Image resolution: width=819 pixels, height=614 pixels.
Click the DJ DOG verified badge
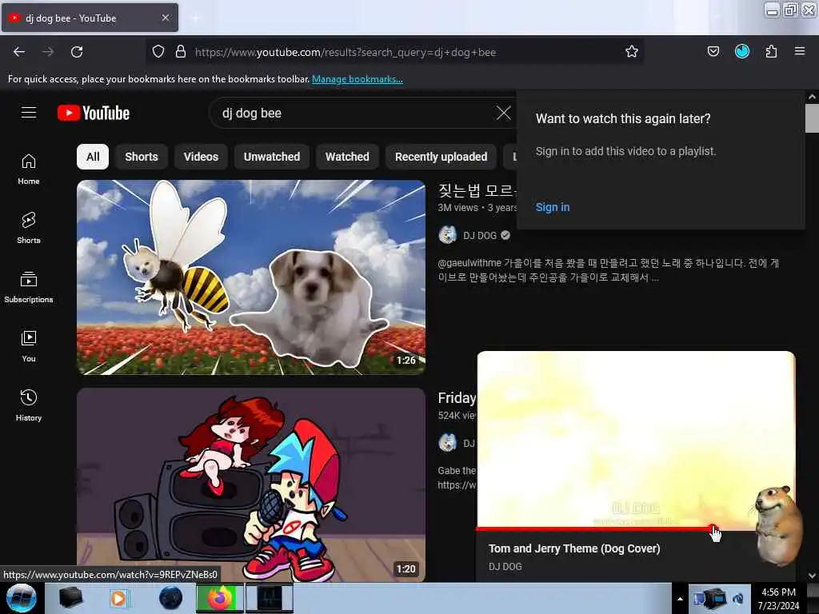505,236
